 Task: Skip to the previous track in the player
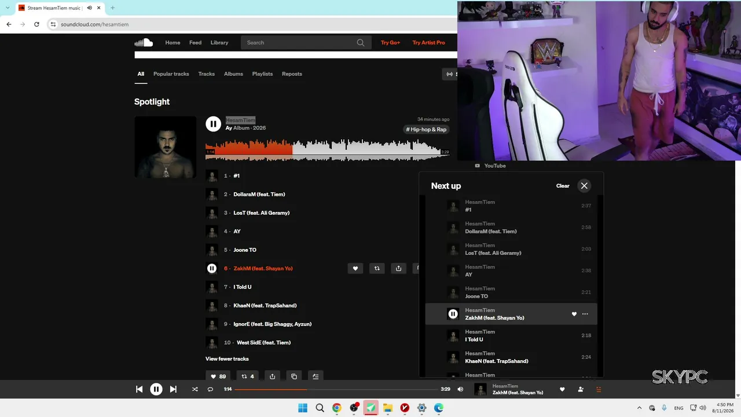[139, 389]
